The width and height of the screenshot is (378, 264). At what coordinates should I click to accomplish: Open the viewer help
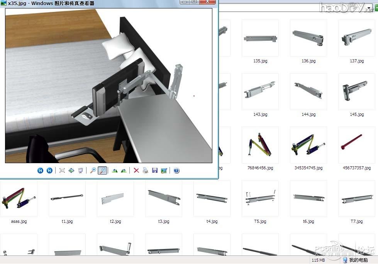click(176, 170)
